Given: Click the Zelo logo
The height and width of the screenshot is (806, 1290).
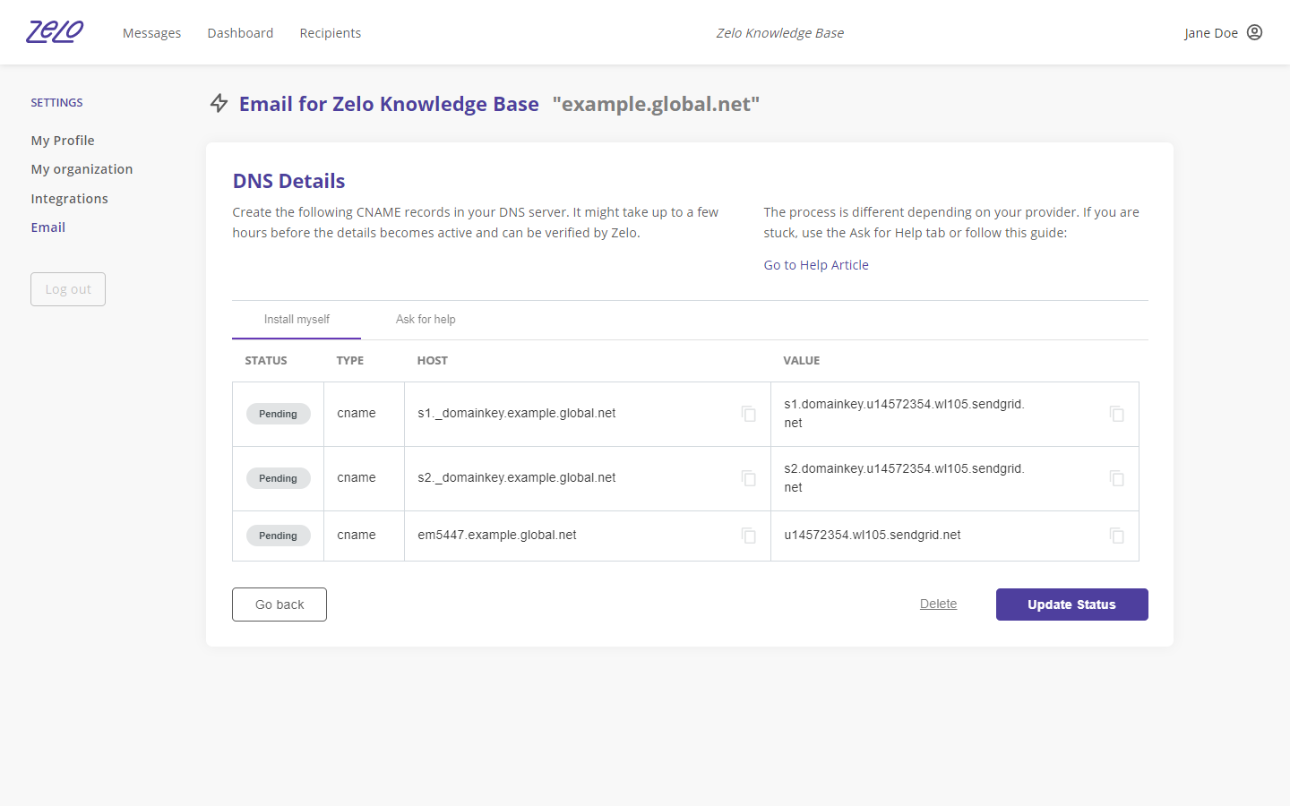Looking at the screenshot, I should (x=55, y=32).
